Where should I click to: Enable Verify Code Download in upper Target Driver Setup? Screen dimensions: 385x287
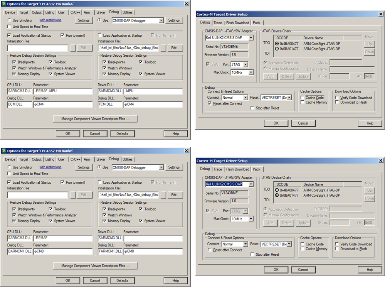(337, 98)
